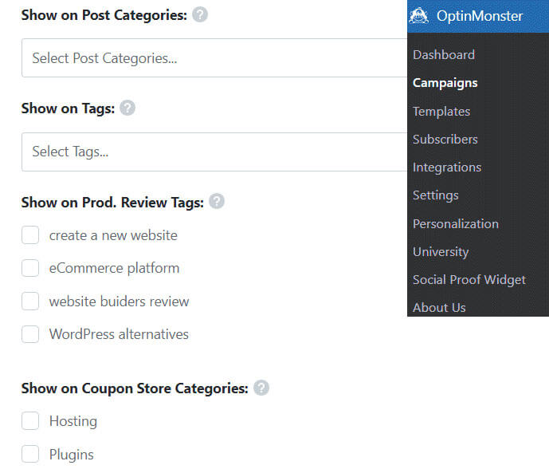Open help tooltip for Show on Tags
549x473 pixels.
pyautogui.click(x=127, y=108)
